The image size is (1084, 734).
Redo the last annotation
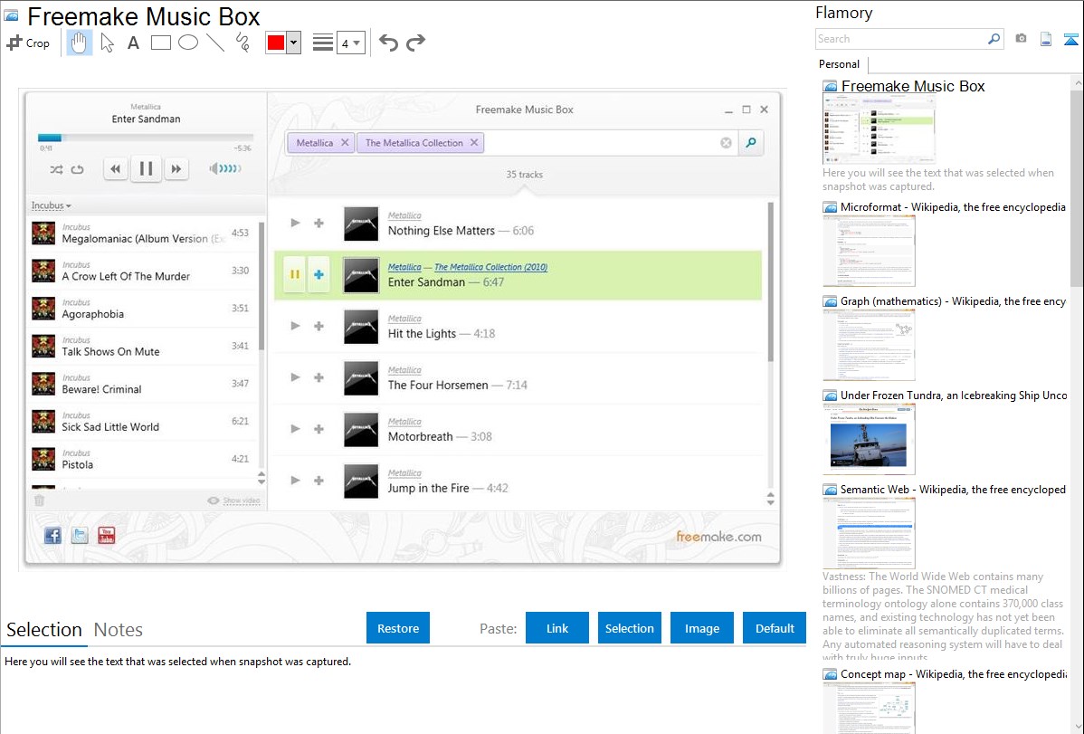[x=415, y=43]
